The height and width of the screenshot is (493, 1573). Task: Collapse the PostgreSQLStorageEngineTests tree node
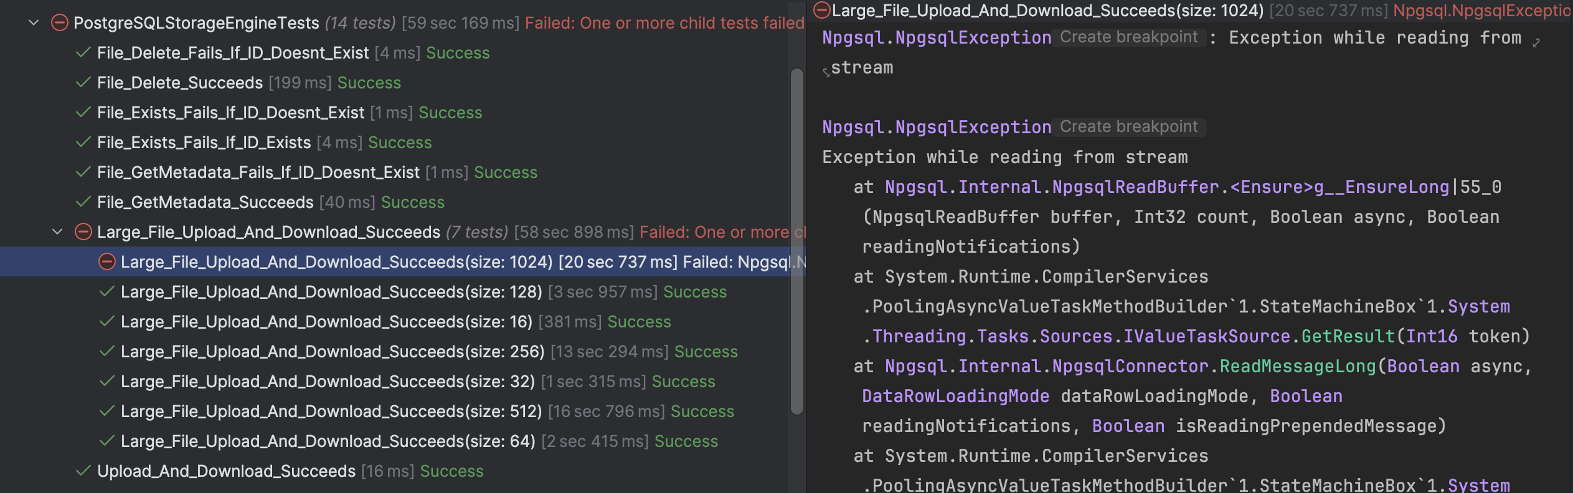tap(34, 23)
